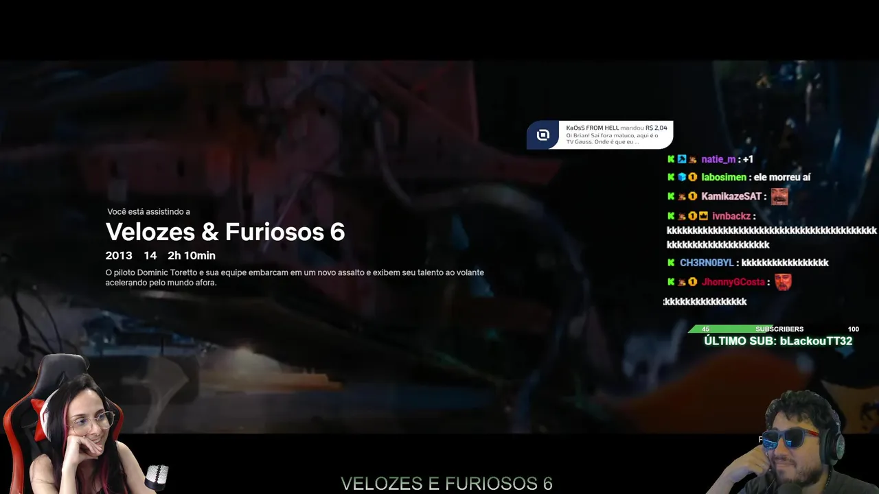Click the 'Você está assistindo a' label
Screen dimensions: 879x494
[x=148, y=212]
